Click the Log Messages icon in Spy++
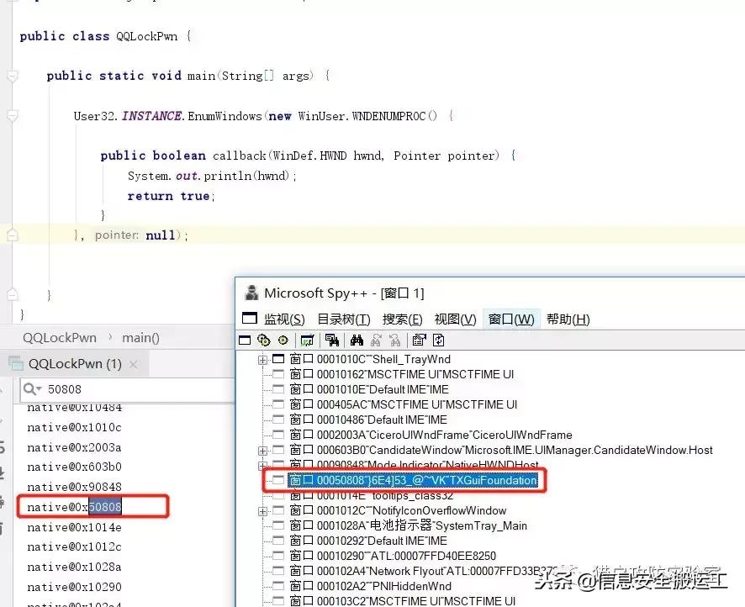This screenshot has height=607, width=745. tap(307, 340)
